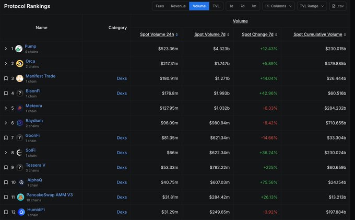Viewport: 355px width, 220px height.
Task: Click the Dexs category for Manifest Trade
Action: point(122,78)
